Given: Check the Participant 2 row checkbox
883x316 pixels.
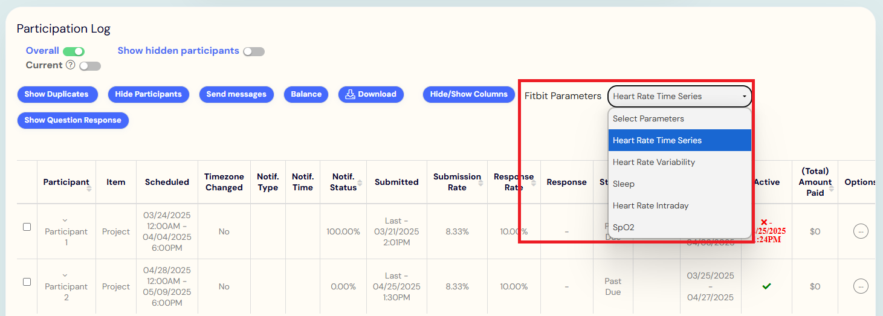Looking at the screenshot, I should pyautogui.click(x=27, y=282).
